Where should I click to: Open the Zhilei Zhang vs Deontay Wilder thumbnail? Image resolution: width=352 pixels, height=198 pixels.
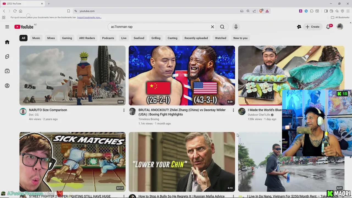coord(182,75)
